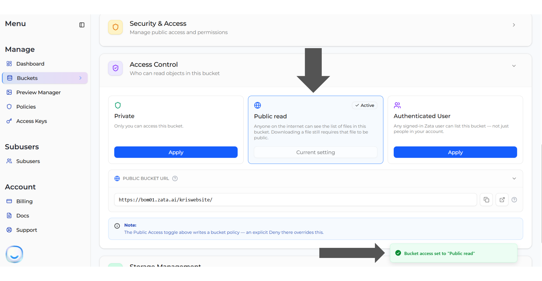Collapse the Public Bucket URL panel chevron
This screenshot has height=281, width=542.
coord(514,178)
